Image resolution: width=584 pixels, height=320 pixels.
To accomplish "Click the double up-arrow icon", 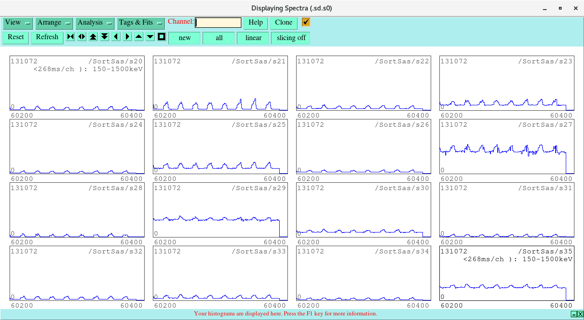I will tap(93, 37).
